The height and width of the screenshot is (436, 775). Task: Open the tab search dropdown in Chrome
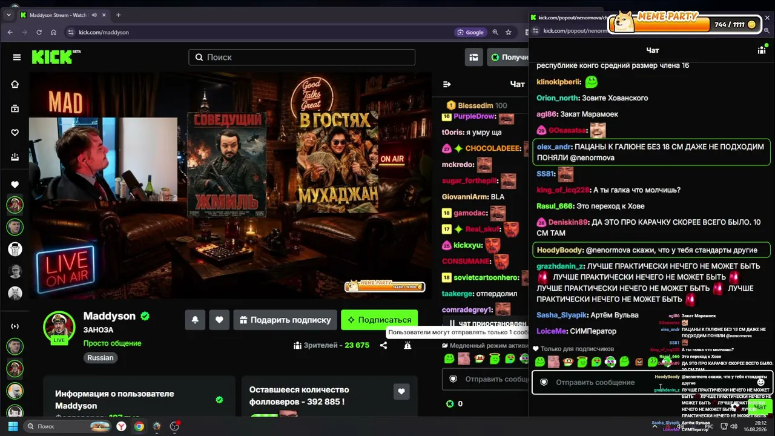click(8, 15)
